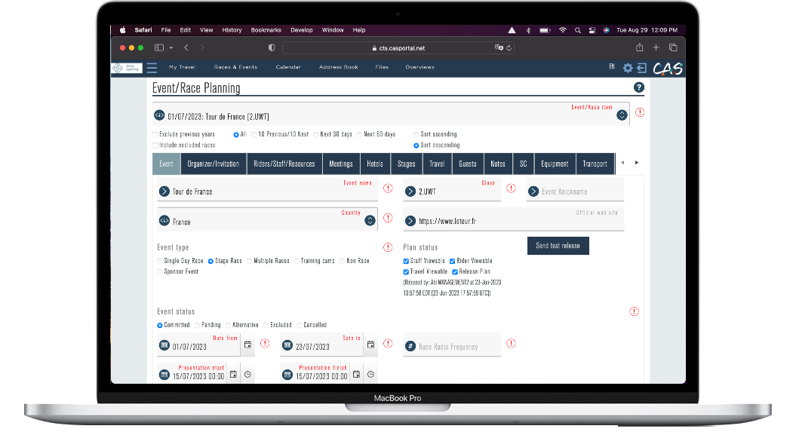
Task: Set event status to Cancelled
Action: 299,326
